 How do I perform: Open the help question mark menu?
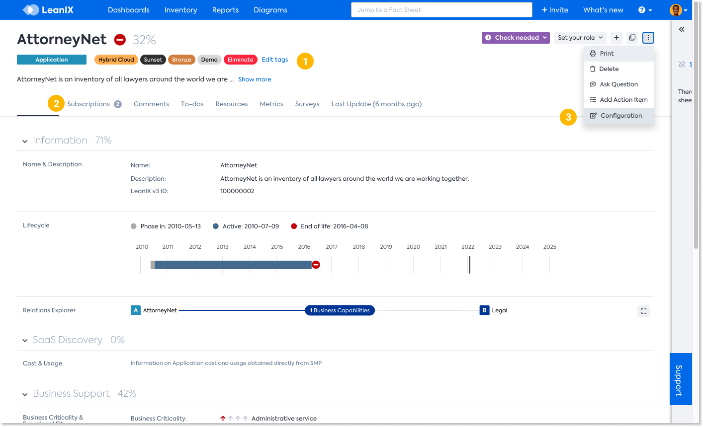point(645,10)
